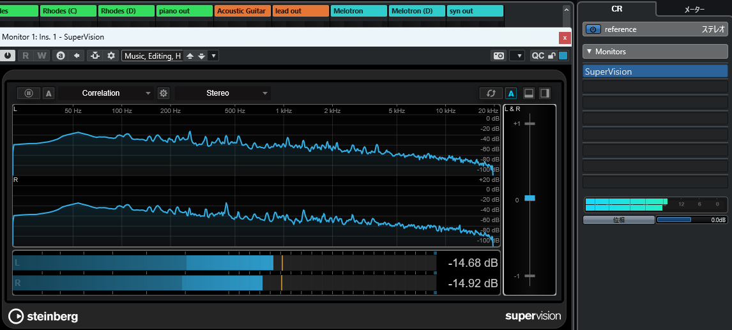Select the Melotron track

point(359,11)
